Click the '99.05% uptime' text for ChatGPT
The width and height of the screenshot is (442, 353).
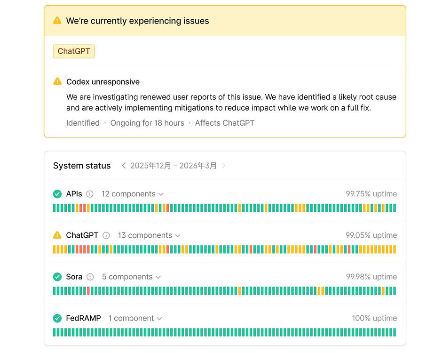pos(371,235)
